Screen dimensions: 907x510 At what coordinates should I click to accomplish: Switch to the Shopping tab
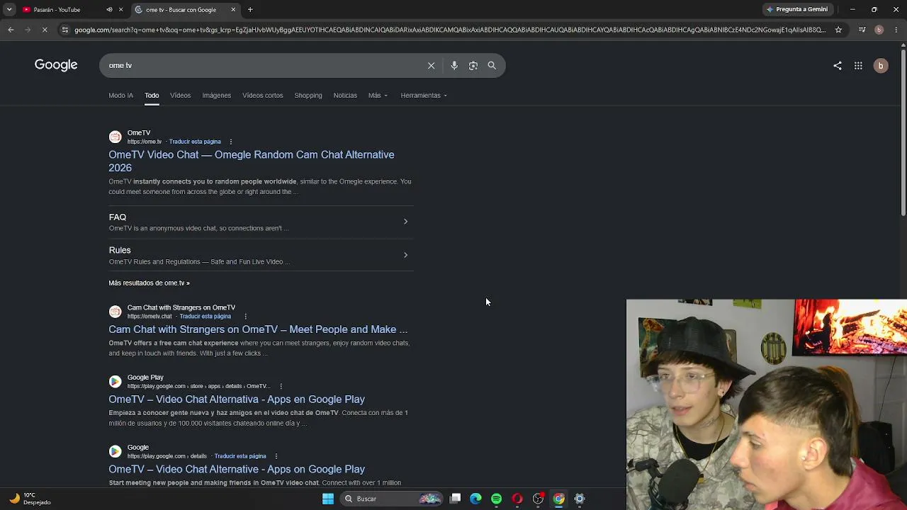point(308,96)
